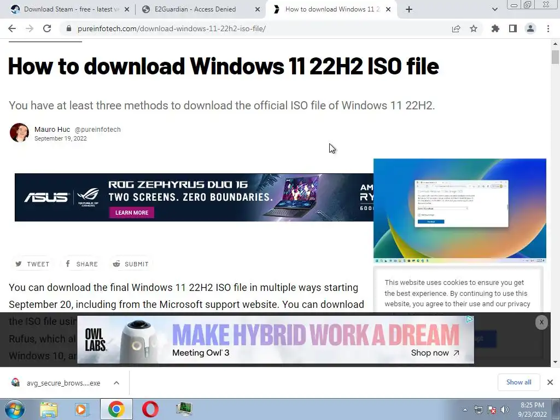Click the forward navigation arrow
The height and width of the screenshot is (420, 560).
pos(30,28)
